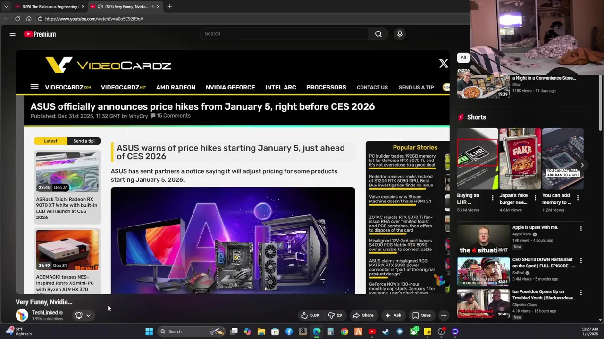Open options for Ice Poseidon video
604x339 pixels.
(x=581, y=293)
